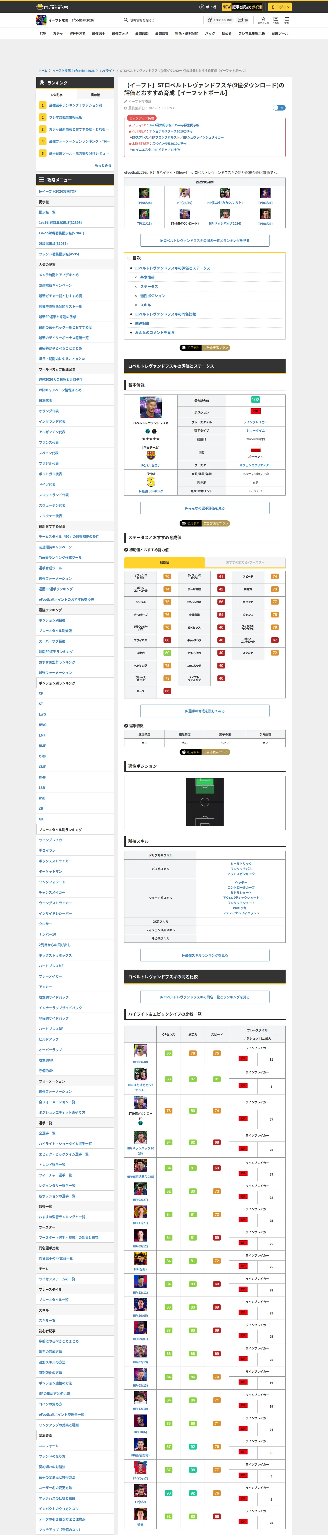Select the おすすめ能力値+ブースター tab
328x1535 pixels.
[245, 562]
